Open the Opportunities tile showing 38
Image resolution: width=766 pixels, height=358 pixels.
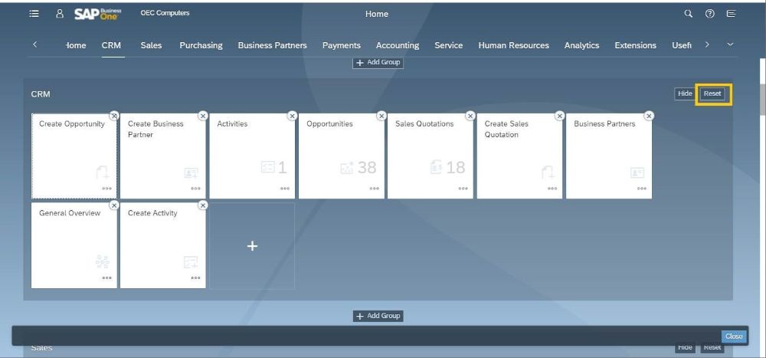pos(342,156)
